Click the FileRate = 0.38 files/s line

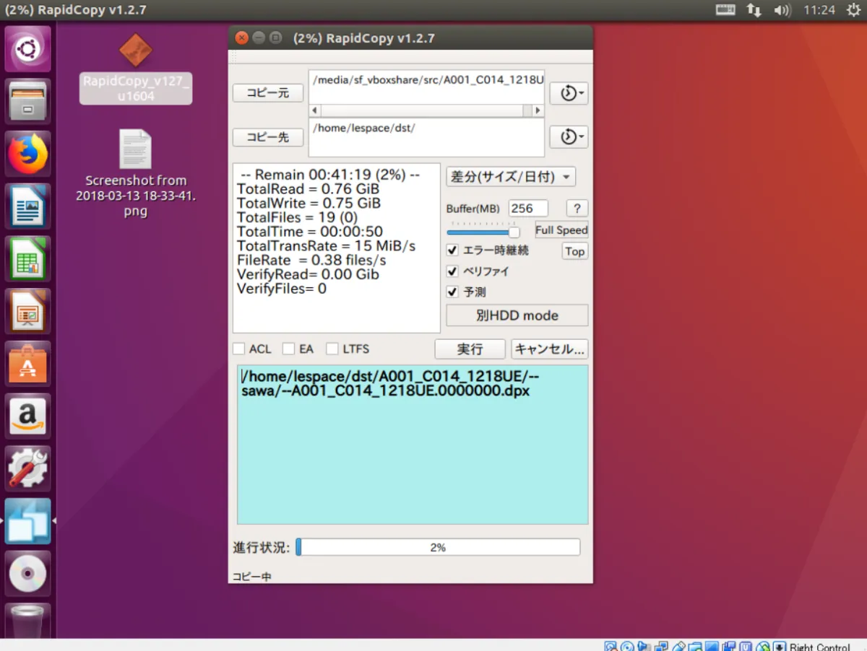click(311, 260)
